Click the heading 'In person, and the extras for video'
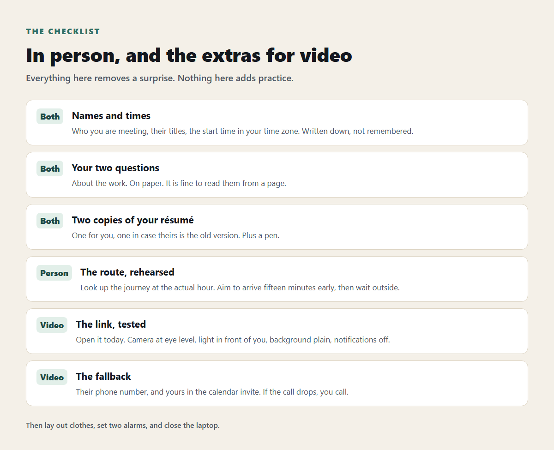 tap(189, 55)
